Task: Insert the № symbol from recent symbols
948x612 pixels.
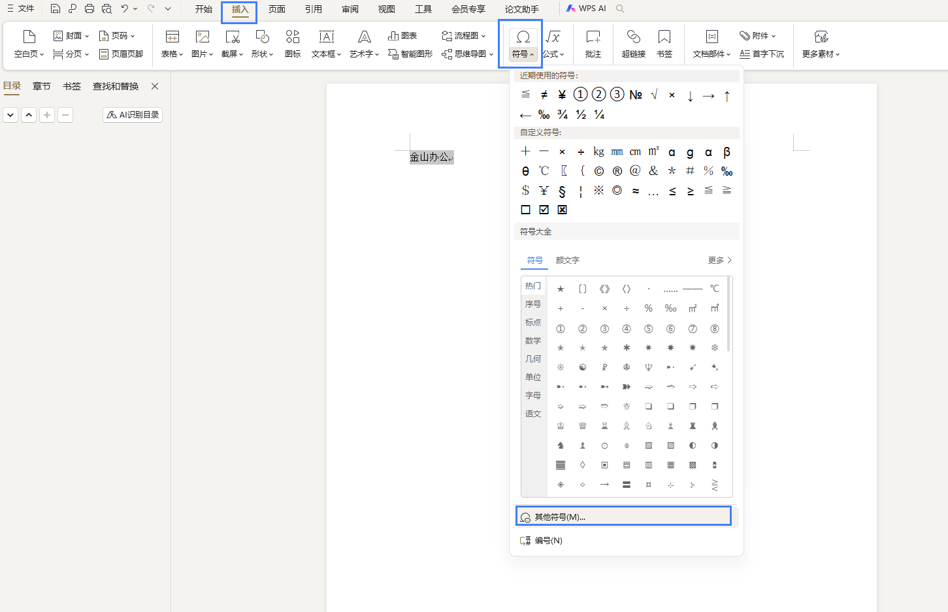Action: click(636, 95)
